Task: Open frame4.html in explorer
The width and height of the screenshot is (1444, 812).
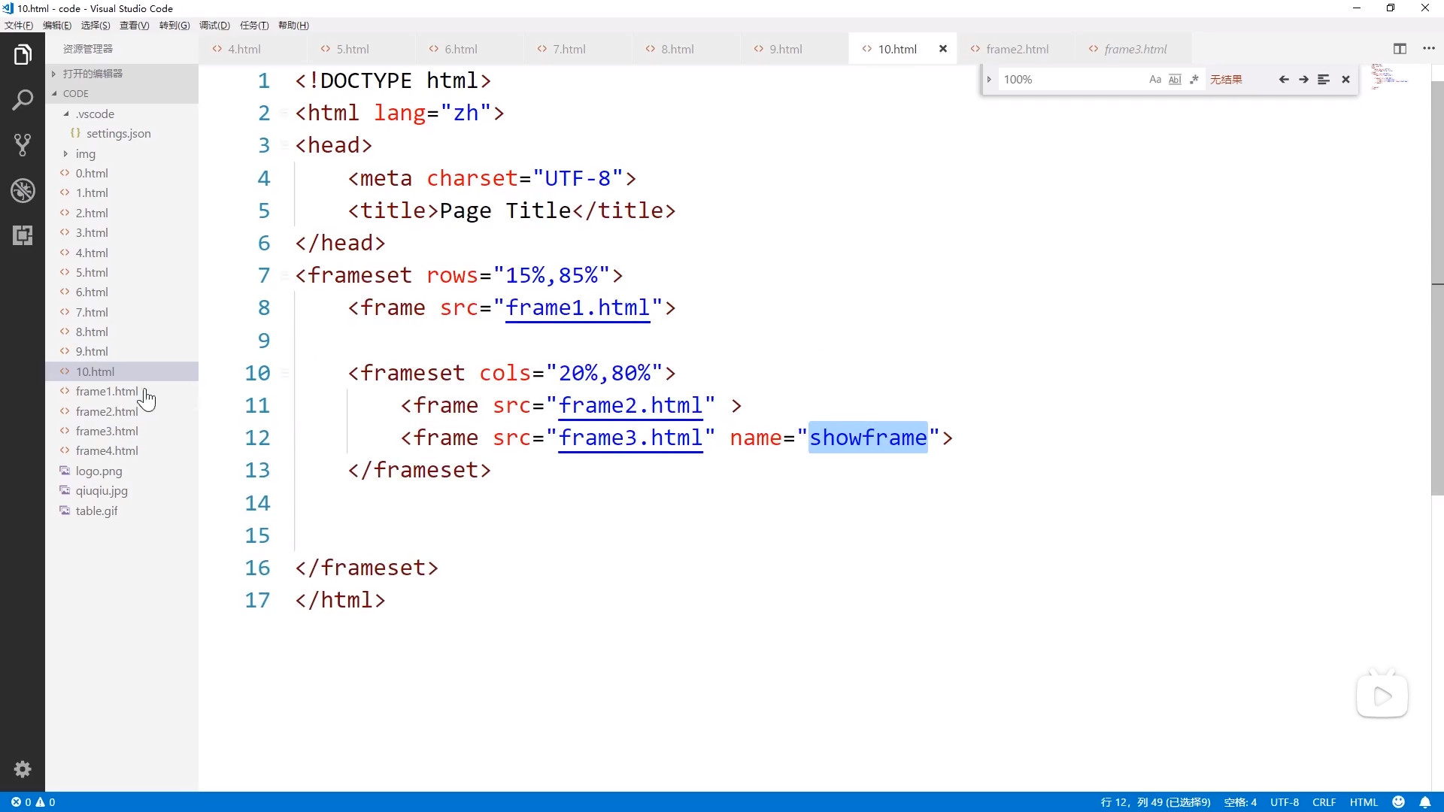Action: [107, 450]
